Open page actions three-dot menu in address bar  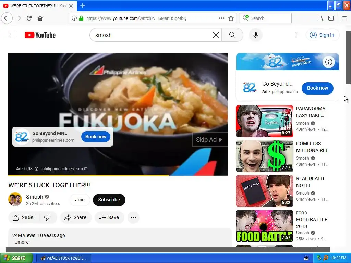(x=221, y=18)
